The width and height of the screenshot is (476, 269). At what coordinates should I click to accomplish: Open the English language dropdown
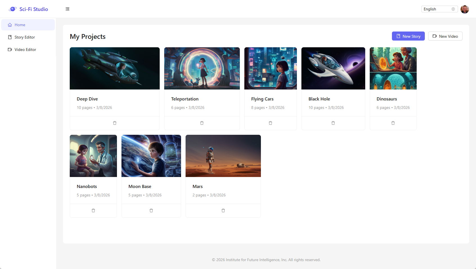(x=439, y=9)
